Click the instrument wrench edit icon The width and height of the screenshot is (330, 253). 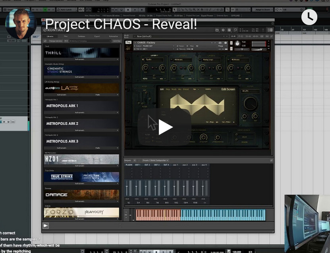coord(128,42)
